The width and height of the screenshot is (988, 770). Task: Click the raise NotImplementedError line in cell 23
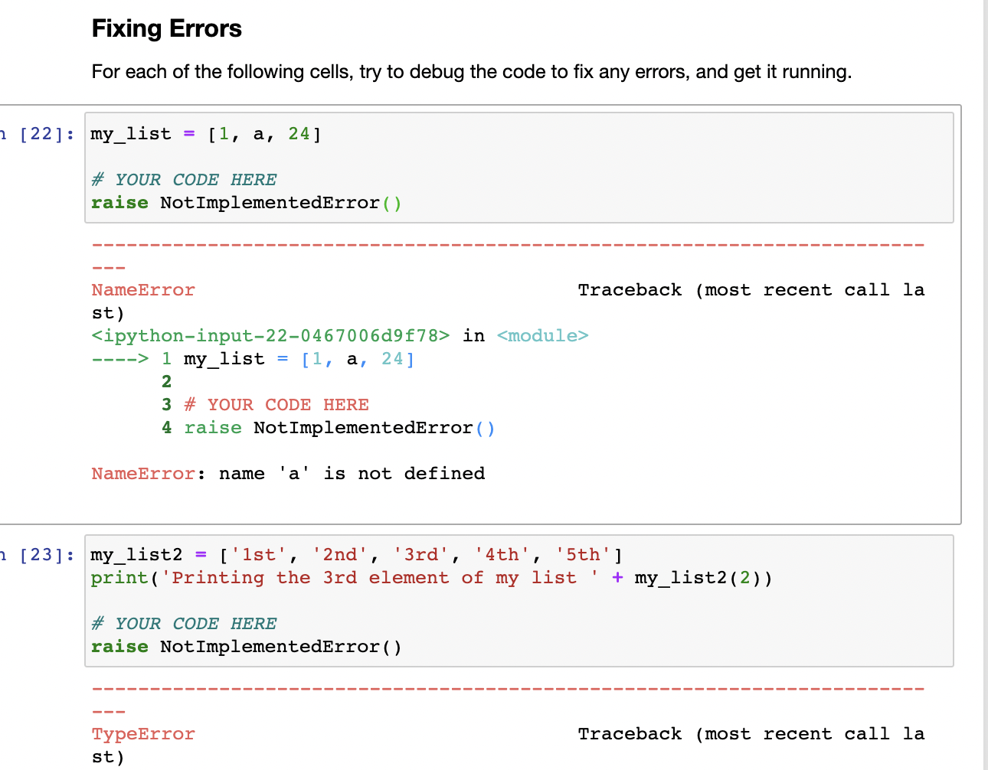coord(245,646)
